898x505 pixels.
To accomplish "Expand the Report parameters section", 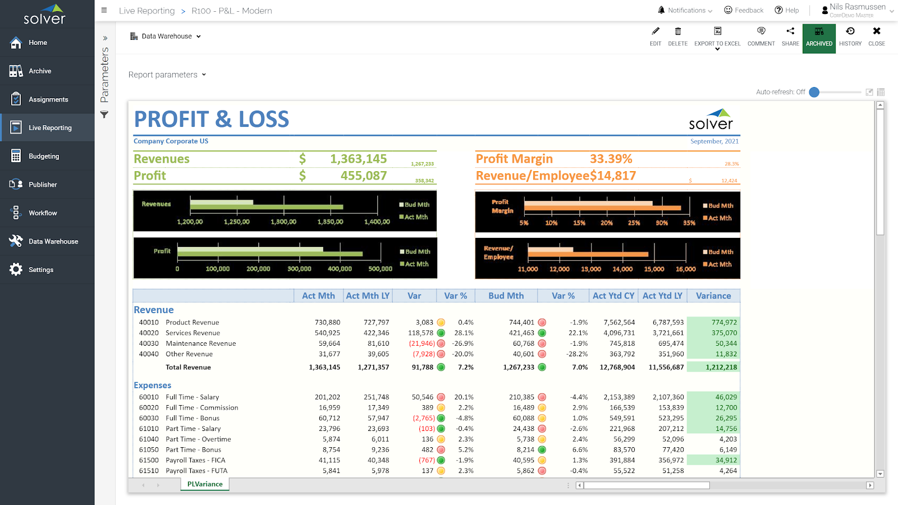I will pos(167,75).
